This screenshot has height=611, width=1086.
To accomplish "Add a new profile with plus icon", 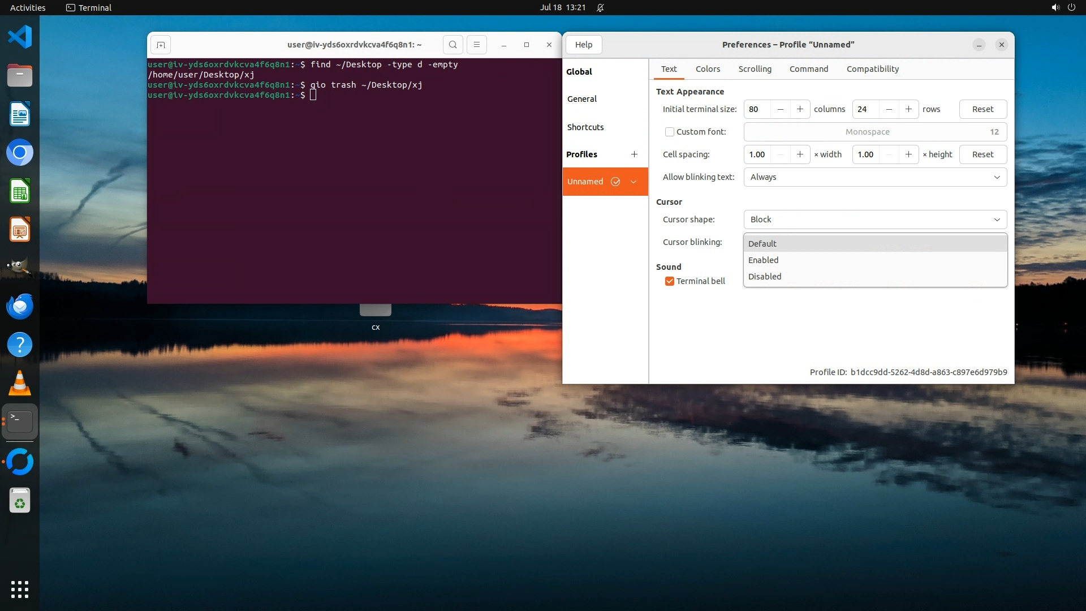I will pos(634,154).
